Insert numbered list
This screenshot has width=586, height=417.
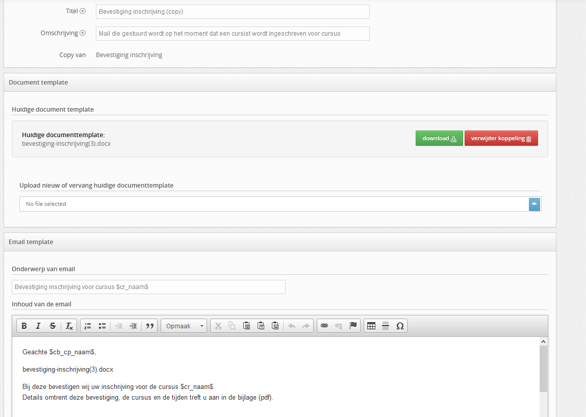88,326
